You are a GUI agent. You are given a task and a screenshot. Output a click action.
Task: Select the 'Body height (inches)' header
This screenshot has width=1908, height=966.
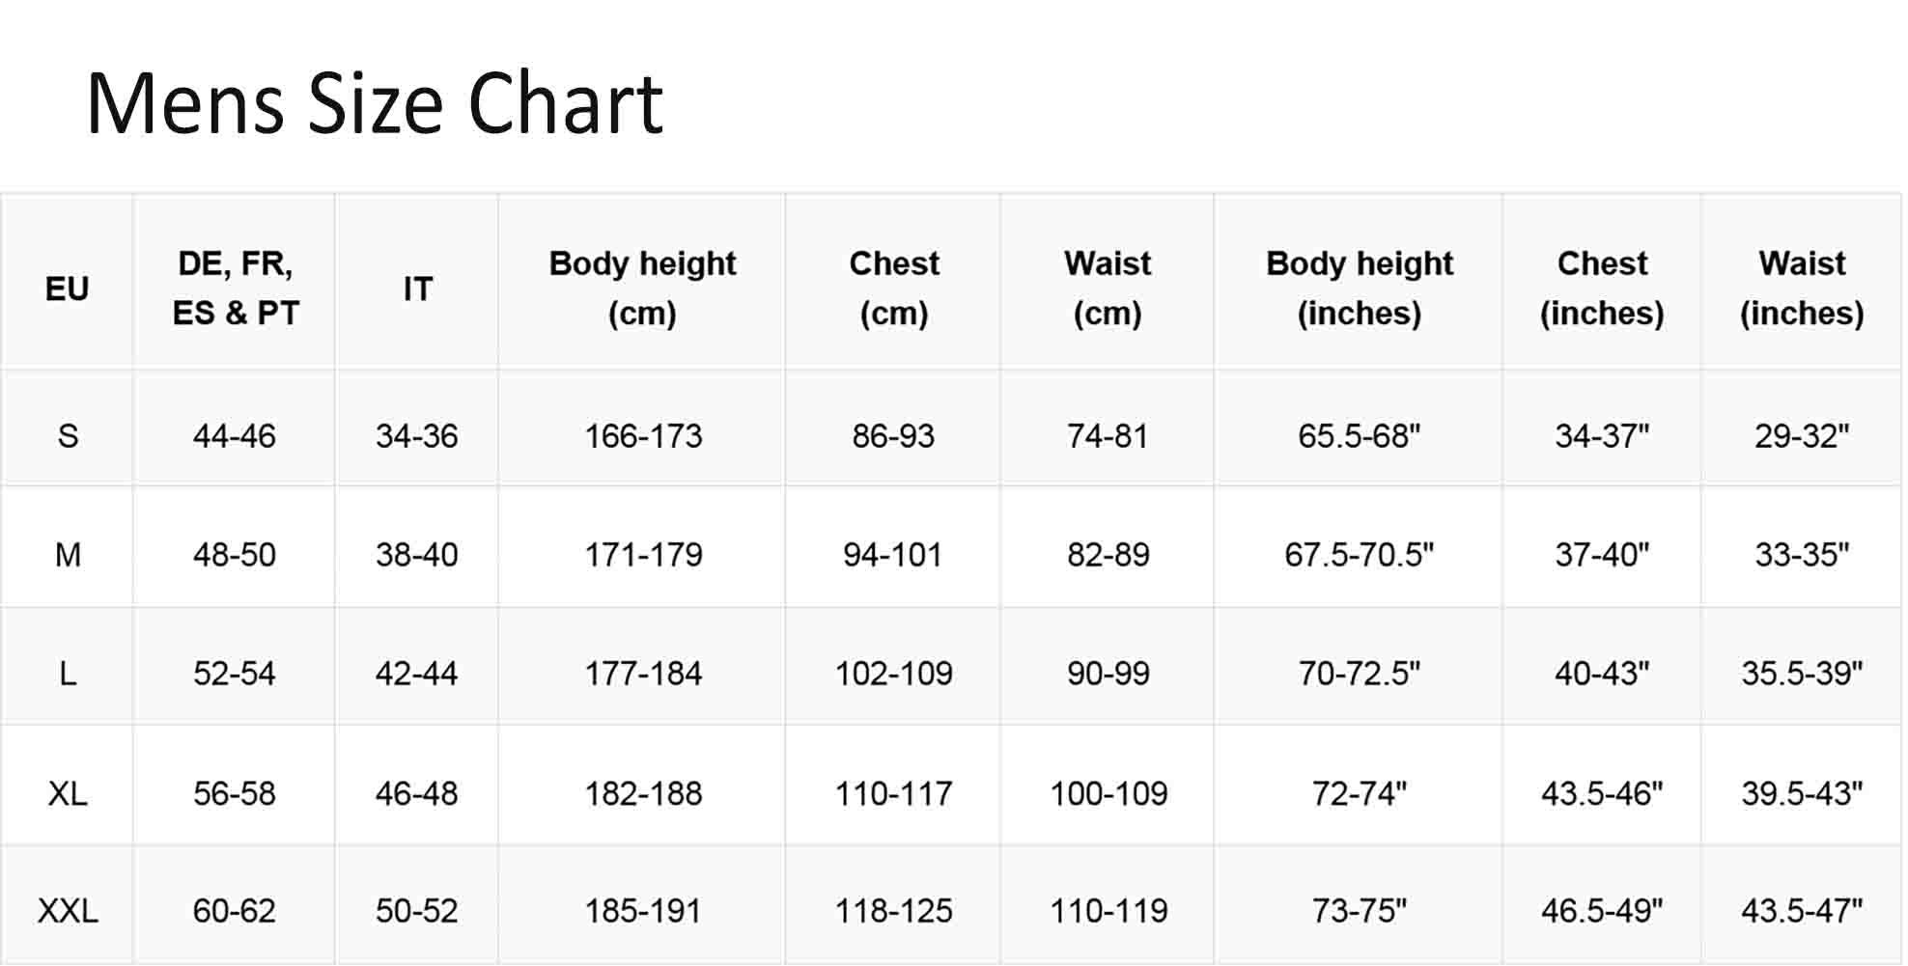1359,288
